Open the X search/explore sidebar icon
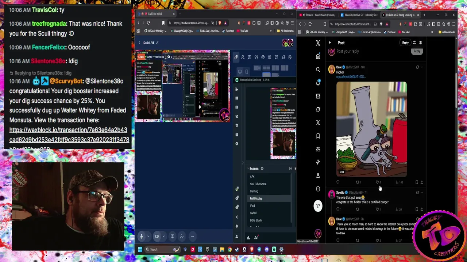The width and height of the screenshot is (467, 262). (x=318, y=70)
